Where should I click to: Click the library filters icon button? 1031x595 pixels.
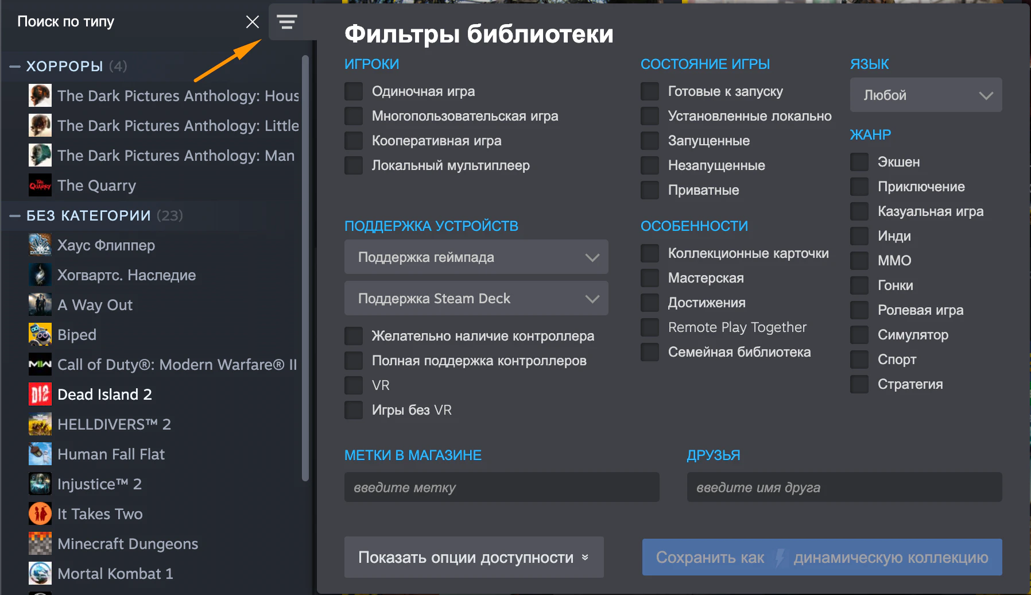point(287,22)
